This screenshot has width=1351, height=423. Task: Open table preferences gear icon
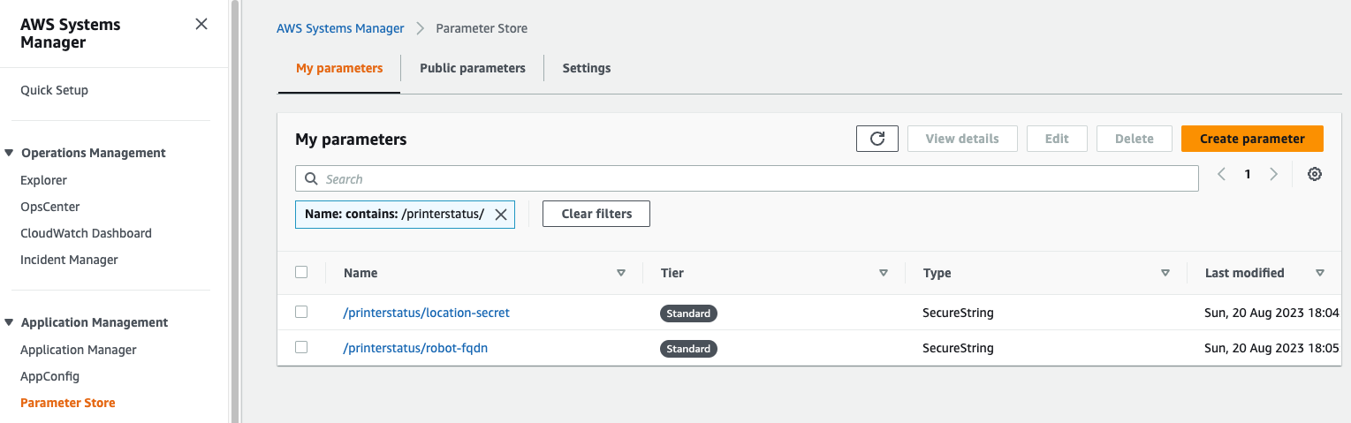click(x=1315, y=175)
